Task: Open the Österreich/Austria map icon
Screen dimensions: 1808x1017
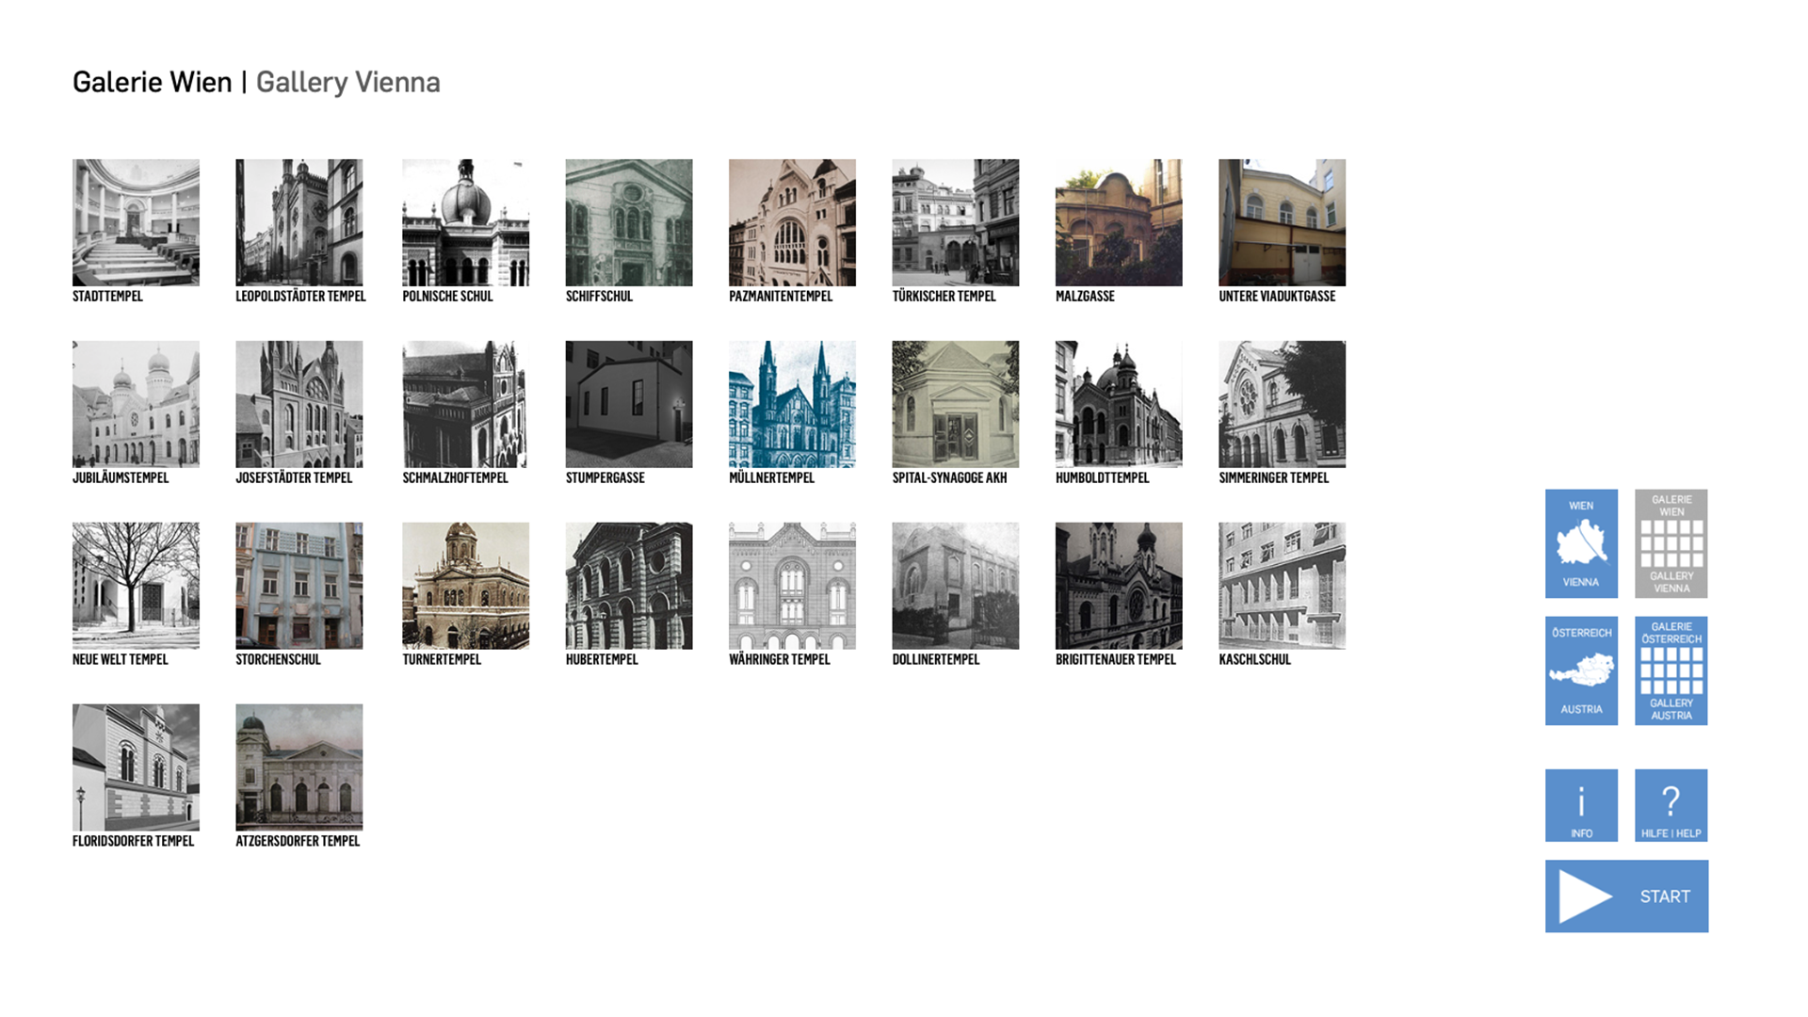Action: 1581,670
